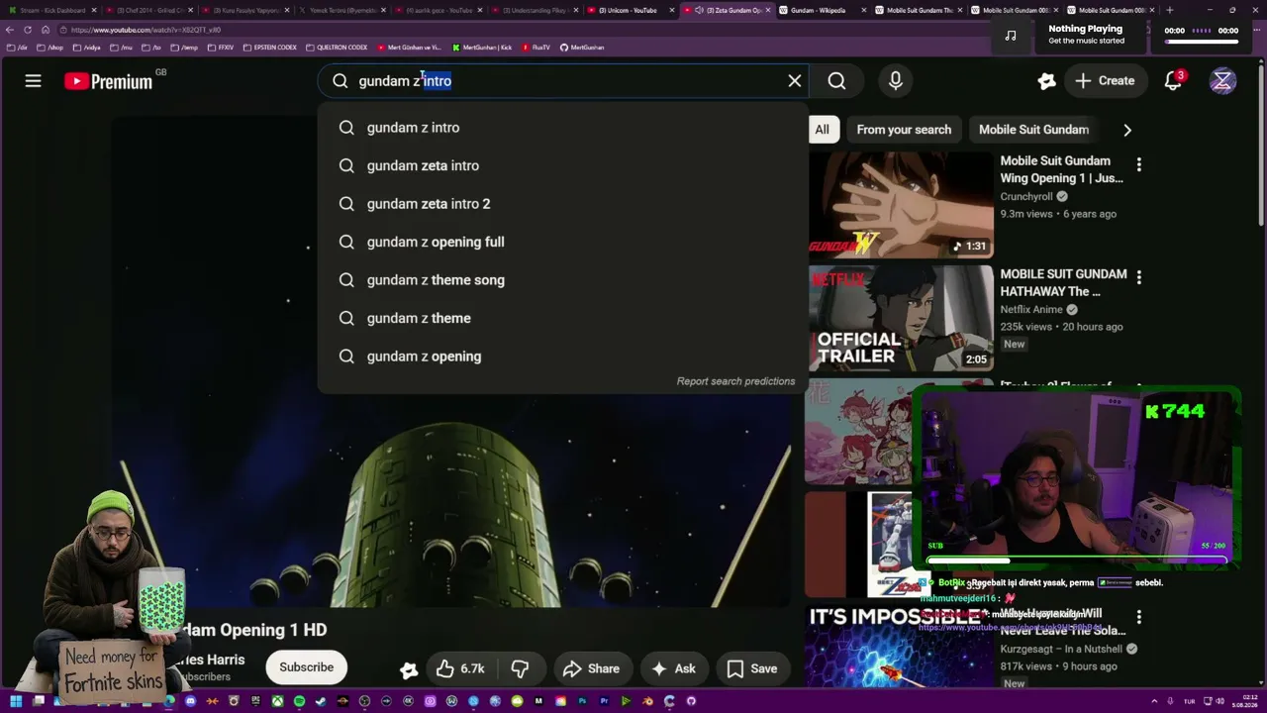Clear the search box text
This screenshot has height=713, width=1267.
[x=794, y=81]
